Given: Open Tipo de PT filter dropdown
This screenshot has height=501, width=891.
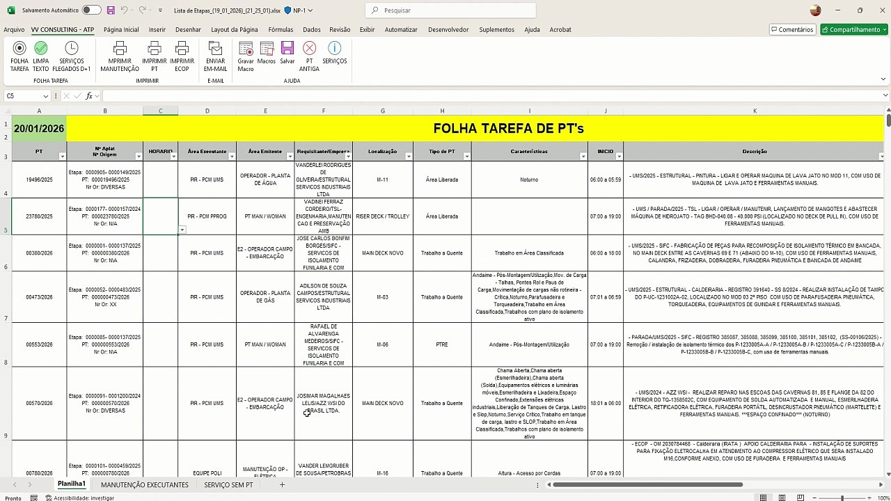Looking at the screenshot, I should coord(466,157).
